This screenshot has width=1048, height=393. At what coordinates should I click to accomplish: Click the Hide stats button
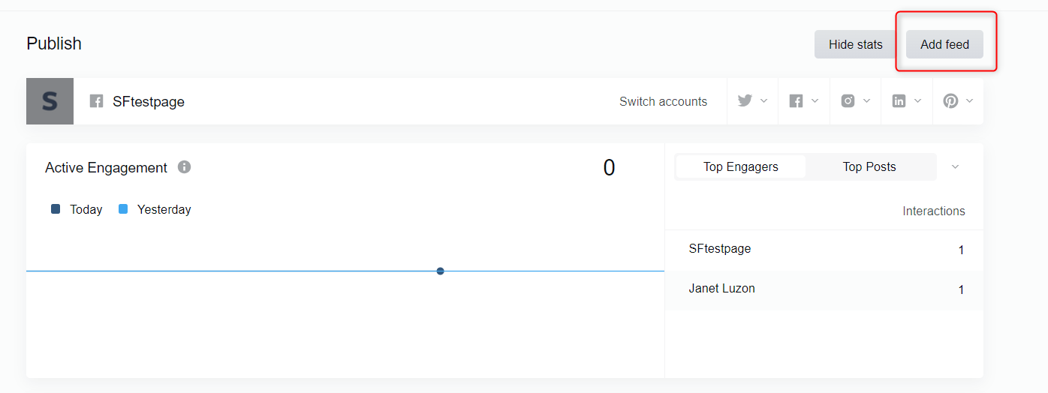tap(856, 44)
